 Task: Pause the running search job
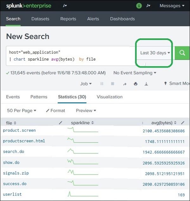point(102,84)
